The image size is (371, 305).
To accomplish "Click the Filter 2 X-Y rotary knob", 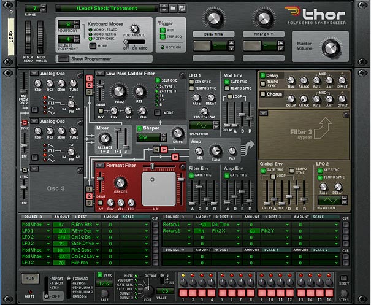I will tap(264, 18).
